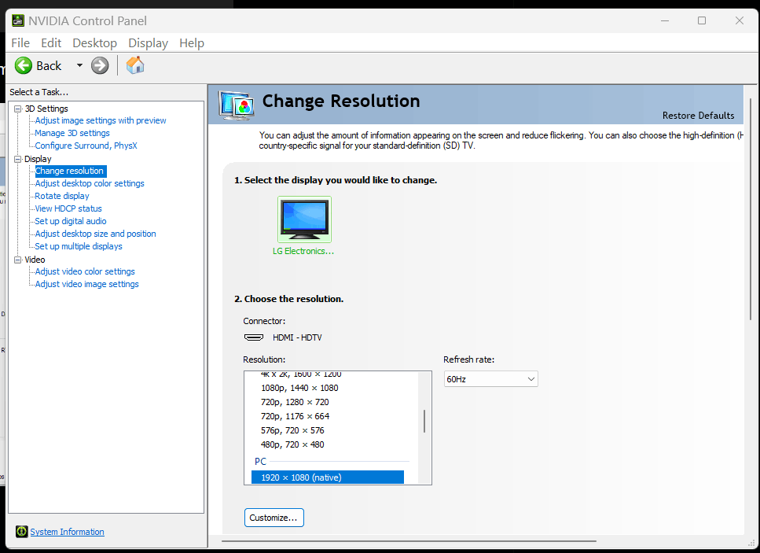Image resolution: width=760 pixels, height=553 pixels.
Task: Open the Home icon in toolbar
Action: [135, 65]
